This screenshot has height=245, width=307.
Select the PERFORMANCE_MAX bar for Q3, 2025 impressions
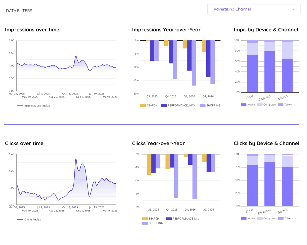(152, 51)
